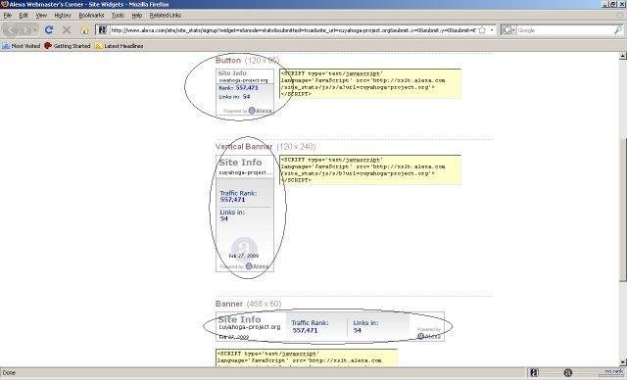Open the address bar history dropdown arrow
The width and height of the screenshot is (627, 380).
492,30
